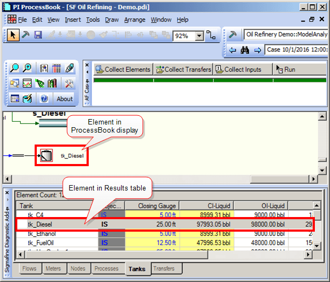
Task: Open the trend chart icon
Action: pos(27,83)
